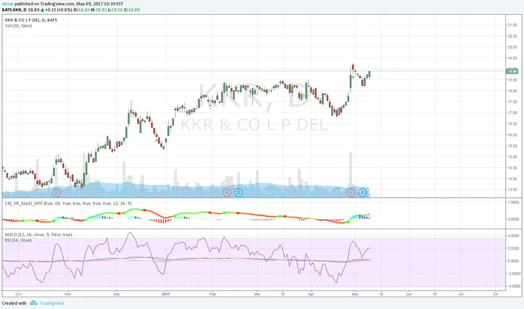Viewport: 524px width, 309px height.
Task: Click the Nov label on the time axis
Action: pos(67,294)
